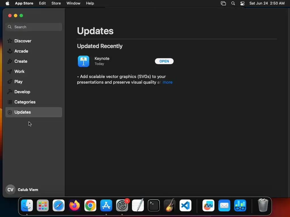Open Trash from the Dock
This screenshot has width=290, height=217.
click(x=263, y=205)
